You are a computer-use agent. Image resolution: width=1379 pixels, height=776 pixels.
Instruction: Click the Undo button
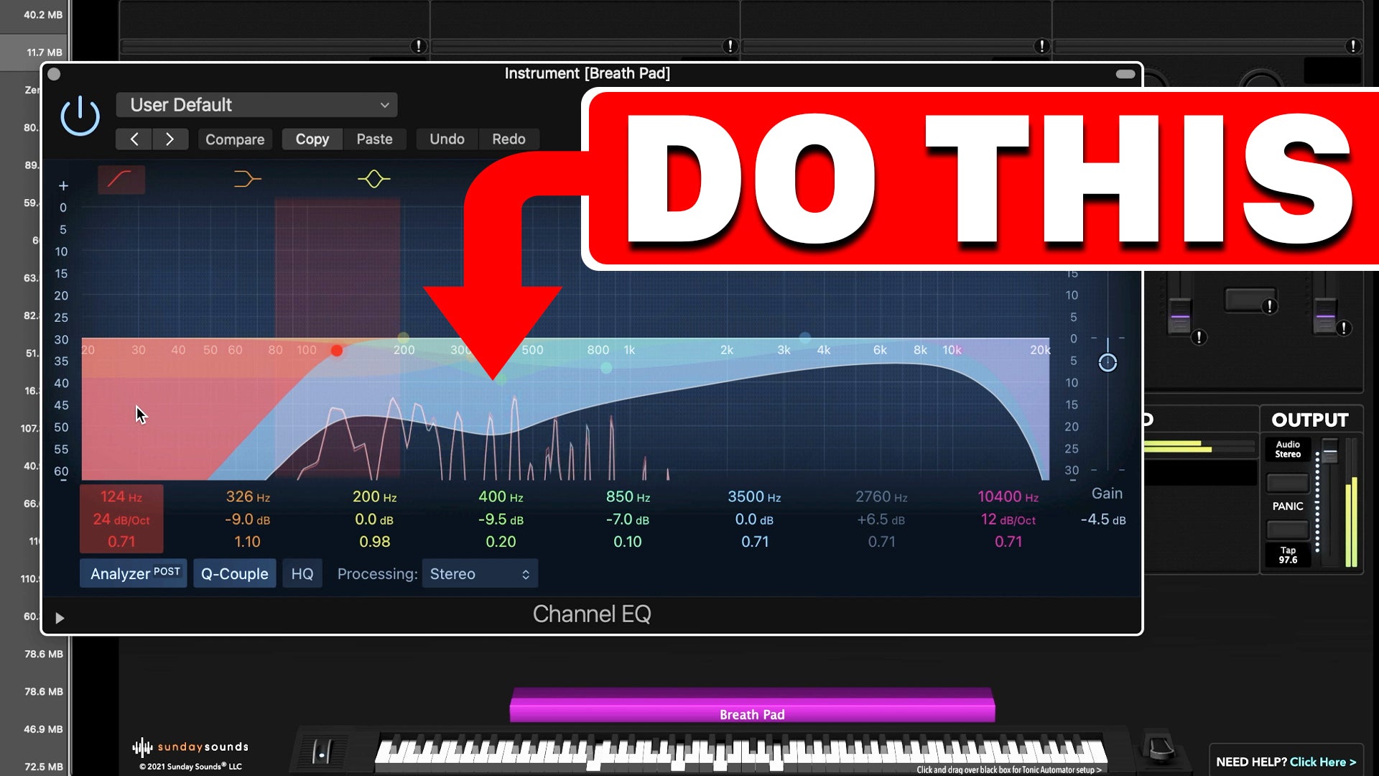[x=446, y=139]
